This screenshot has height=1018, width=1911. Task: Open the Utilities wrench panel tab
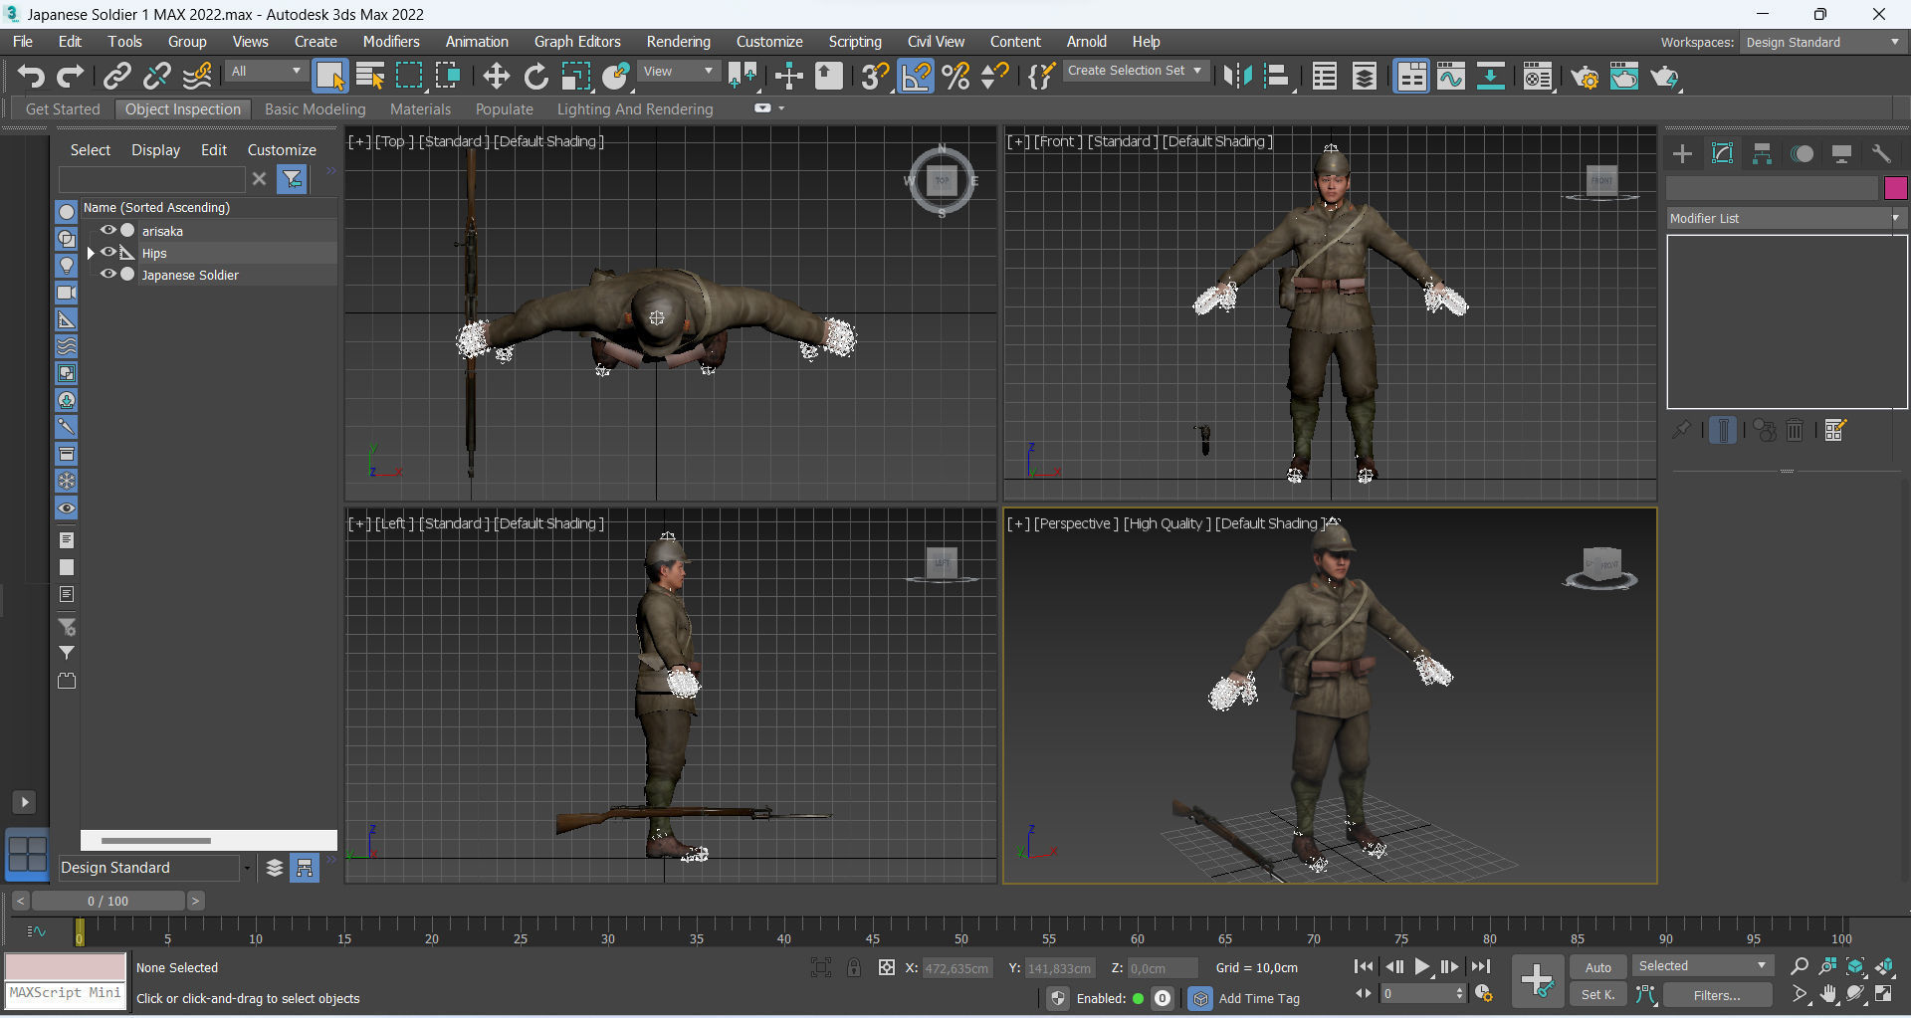(x=1881, y=153)
